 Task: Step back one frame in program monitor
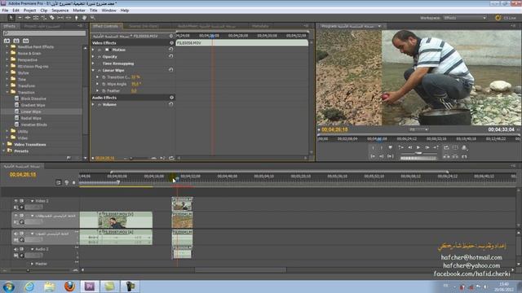click(410, 147)
